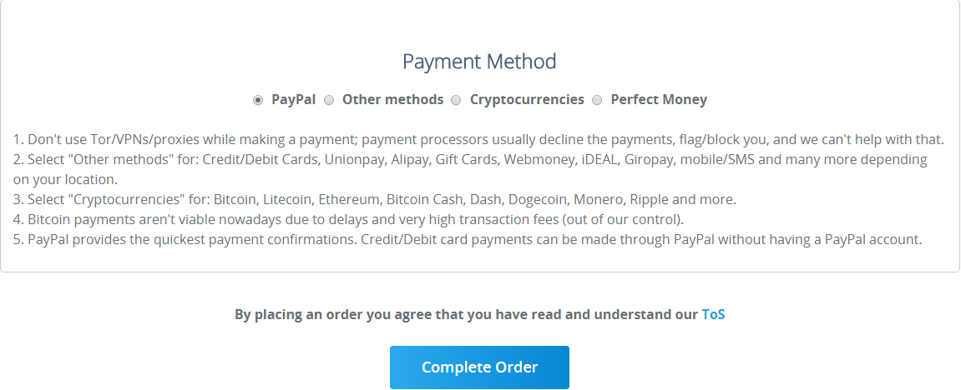Click the Payment Method heading
The width and height of the screenshot is (961, 390).
tap(479, 62)
